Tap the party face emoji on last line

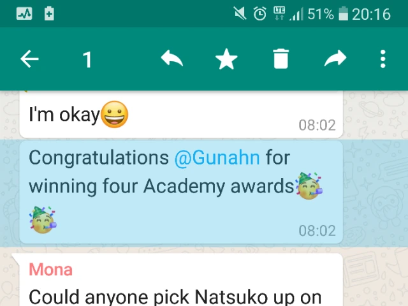[43, 220]
